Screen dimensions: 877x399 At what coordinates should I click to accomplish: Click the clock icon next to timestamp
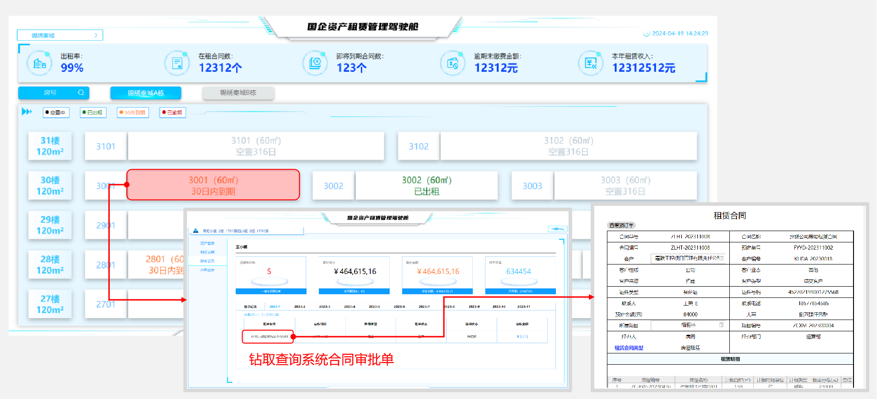tap(646, 33)
